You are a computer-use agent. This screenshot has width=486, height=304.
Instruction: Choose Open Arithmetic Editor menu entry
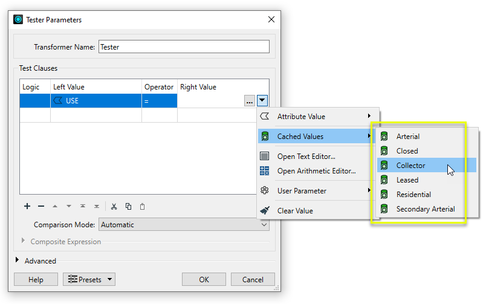[x=316, y=171]
